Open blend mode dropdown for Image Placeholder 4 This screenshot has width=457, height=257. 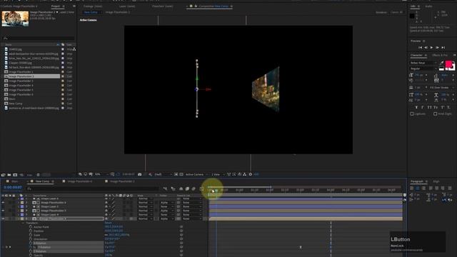[145, 219]
